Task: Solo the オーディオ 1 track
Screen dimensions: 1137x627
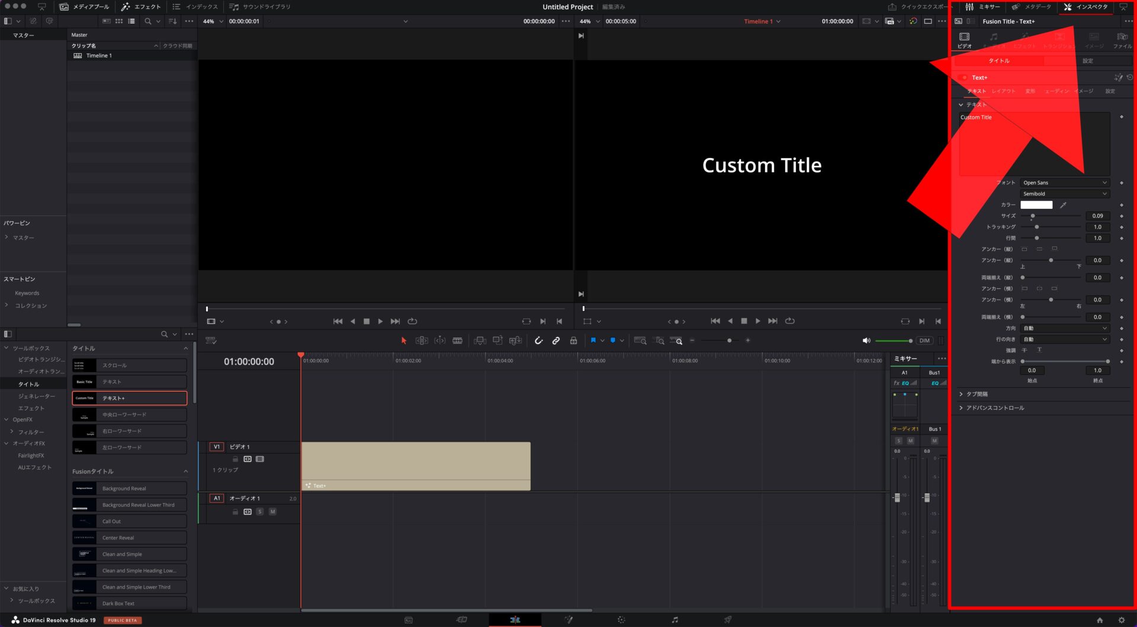Action: pos(259,512)
